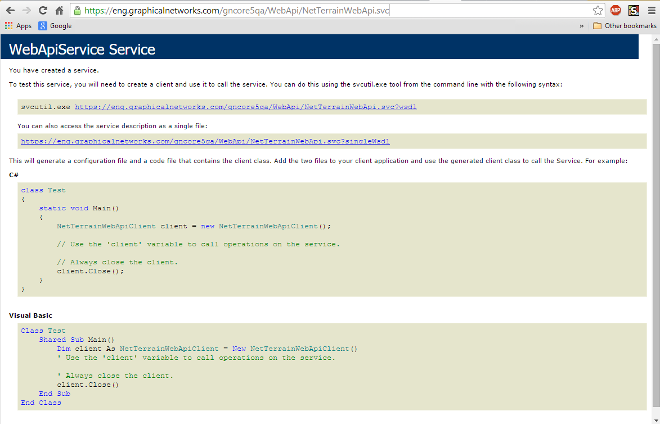Open the svc?singleWsdl link
Viewport: 660px width, 424px height.
pos(205,141)
